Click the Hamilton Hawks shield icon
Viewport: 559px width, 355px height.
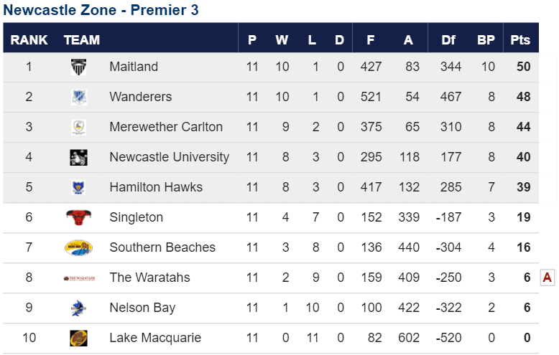[x=78, y=187]
